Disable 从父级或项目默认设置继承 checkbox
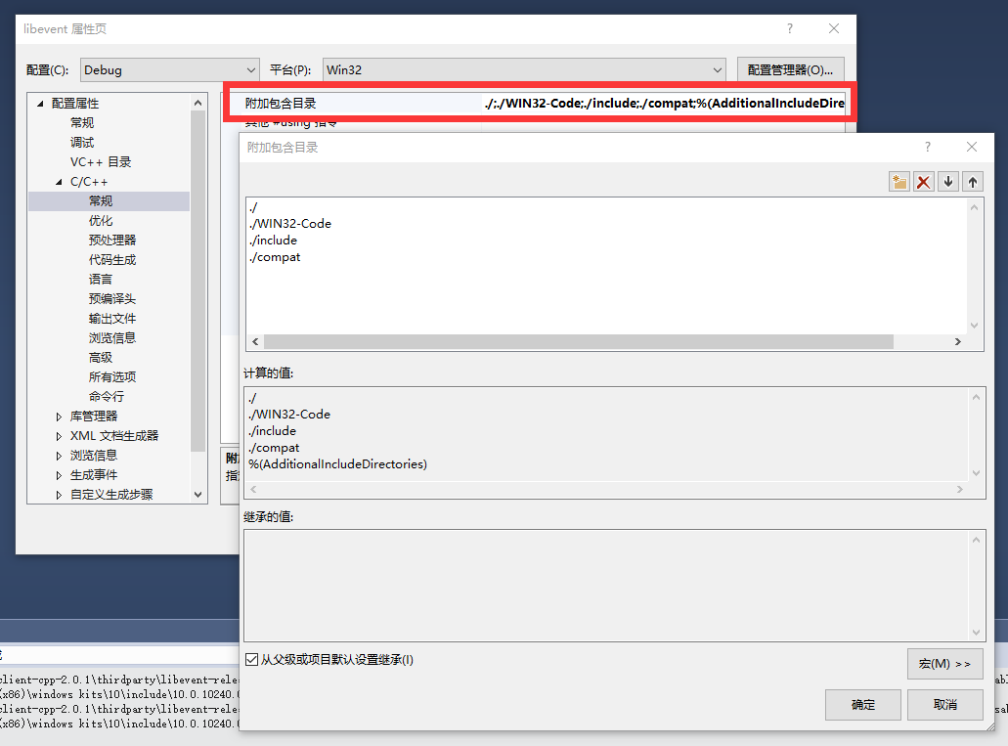The width and height of the screenshot is (1008, 746). click(x=252, y=660)
